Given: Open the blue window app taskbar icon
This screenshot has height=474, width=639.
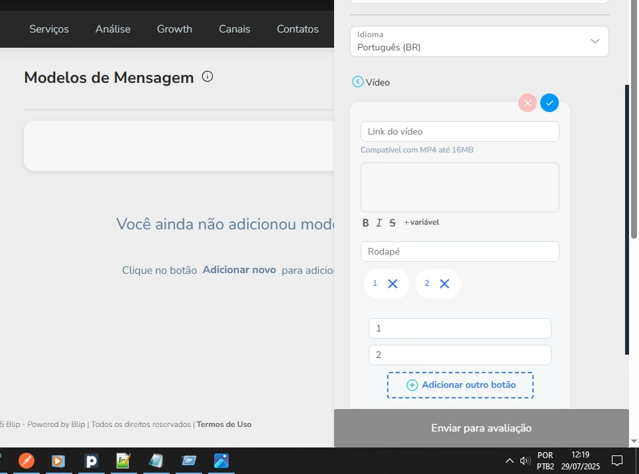Looking at the screenshot, I should click(189, 461).
